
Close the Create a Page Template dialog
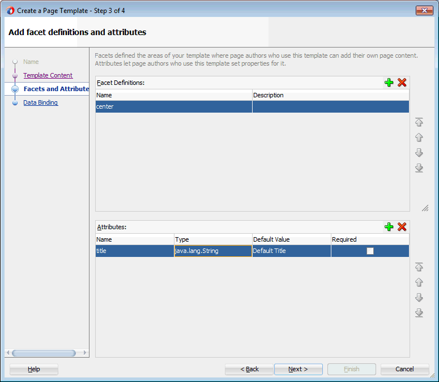point(424,11)
